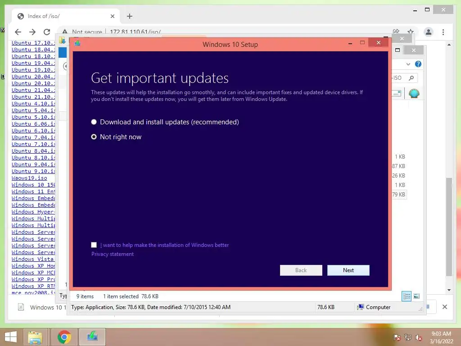The width and height of the screenshot is (461, 346).
Task: Open Explorer Help question mark icon
Action: pos(418,64)
